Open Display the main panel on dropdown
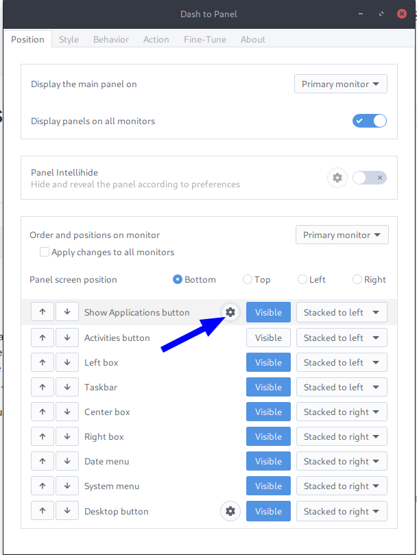The height and width of the screenshot is (555, 417). 341,84
